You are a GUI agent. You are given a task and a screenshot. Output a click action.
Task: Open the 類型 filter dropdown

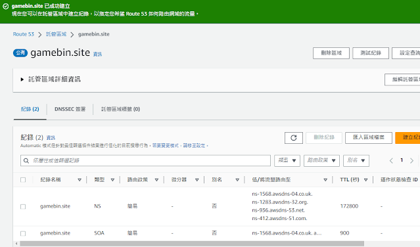(287, 160)
